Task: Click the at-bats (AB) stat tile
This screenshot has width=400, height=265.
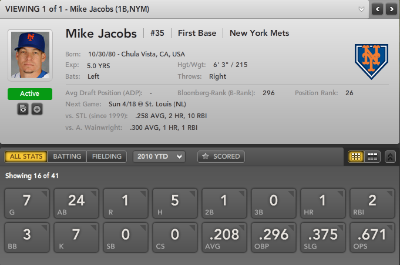Action: tap(76, 203)
